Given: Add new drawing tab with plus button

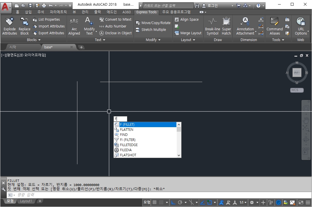Looking at the screenshot, I should [x=81, y=47].
